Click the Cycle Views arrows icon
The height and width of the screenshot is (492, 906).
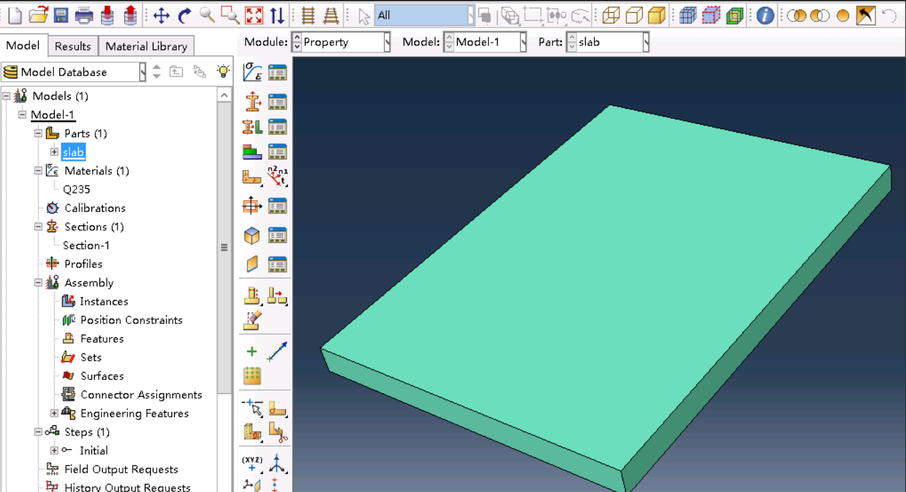[x=278, y=15]
